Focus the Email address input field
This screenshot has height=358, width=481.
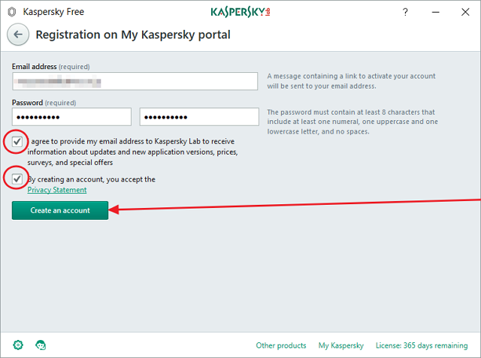point(135,81)
